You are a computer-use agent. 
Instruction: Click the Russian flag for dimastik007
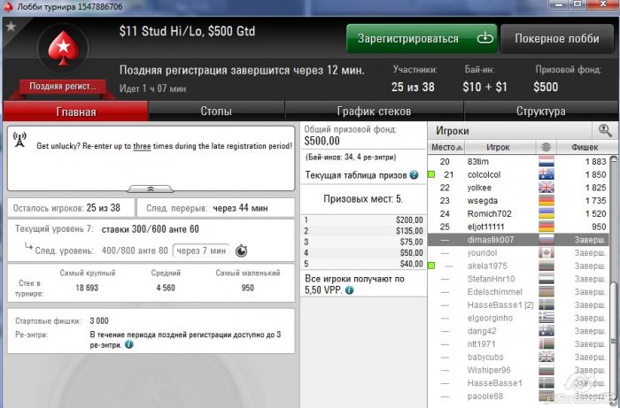click(546, 240)
